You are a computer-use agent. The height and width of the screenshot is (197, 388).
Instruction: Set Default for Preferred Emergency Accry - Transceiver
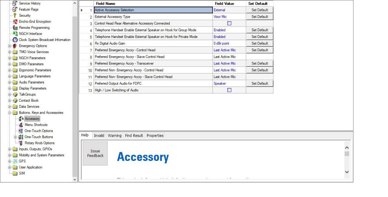pos(260,63)
